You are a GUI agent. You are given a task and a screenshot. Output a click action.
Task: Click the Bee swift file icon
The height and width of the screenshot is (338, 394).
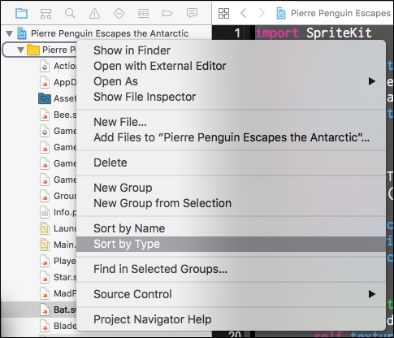[45, 115]
